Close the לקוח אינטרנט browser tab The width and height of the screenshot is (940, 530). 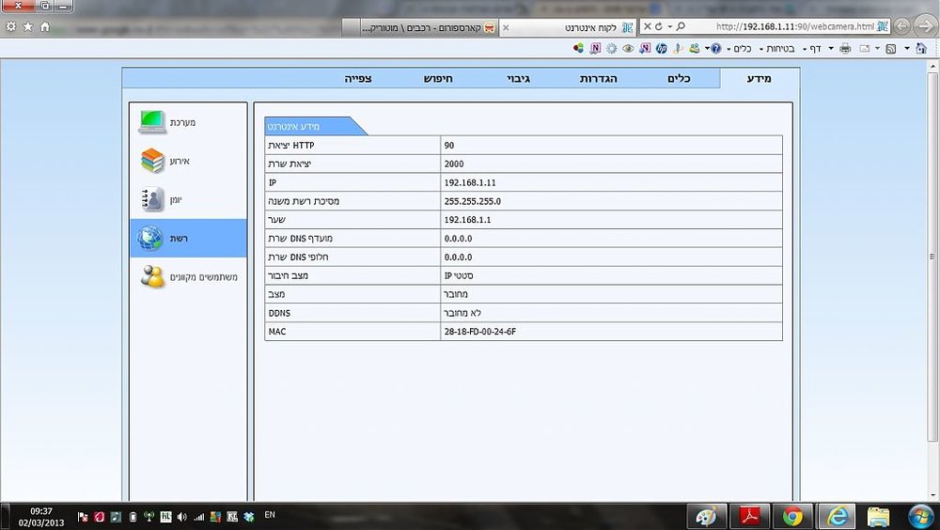tap(506, 27)
